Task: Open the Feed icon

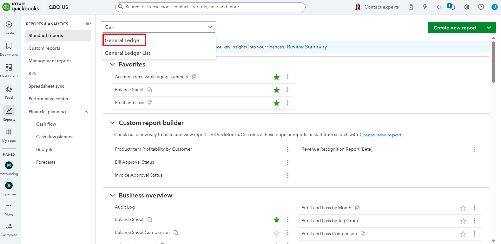Action: coord(9,89)
